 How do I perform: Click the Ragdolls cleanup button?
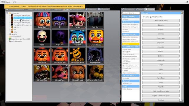pos(161,87)
